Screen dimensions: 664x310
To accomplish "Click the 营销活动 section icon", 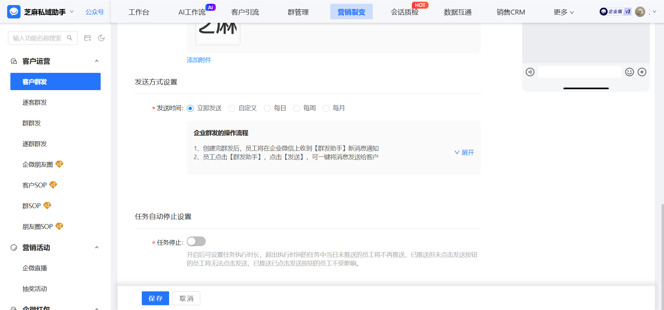I will (x=14, y=248).
